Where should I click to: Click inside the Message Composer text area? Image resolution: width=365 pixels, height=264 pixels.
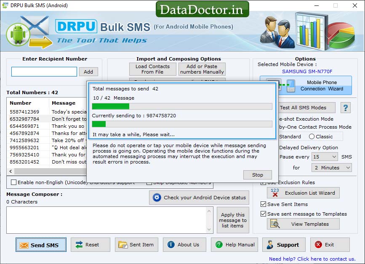click(107, 220)
